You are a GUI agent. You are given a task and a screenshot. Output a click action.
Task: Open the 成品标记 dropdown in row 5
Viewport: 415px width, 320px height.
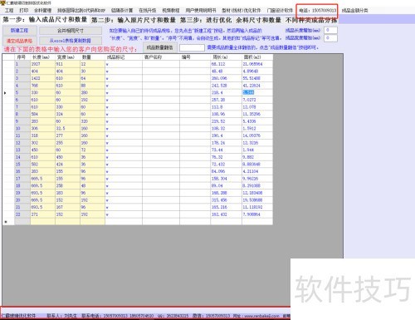coord(107,93)
